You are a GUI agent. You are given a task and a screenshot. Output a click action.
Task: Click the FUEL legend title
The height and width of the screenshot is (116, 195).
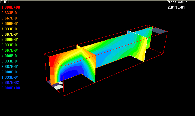[x=5, y=2]
